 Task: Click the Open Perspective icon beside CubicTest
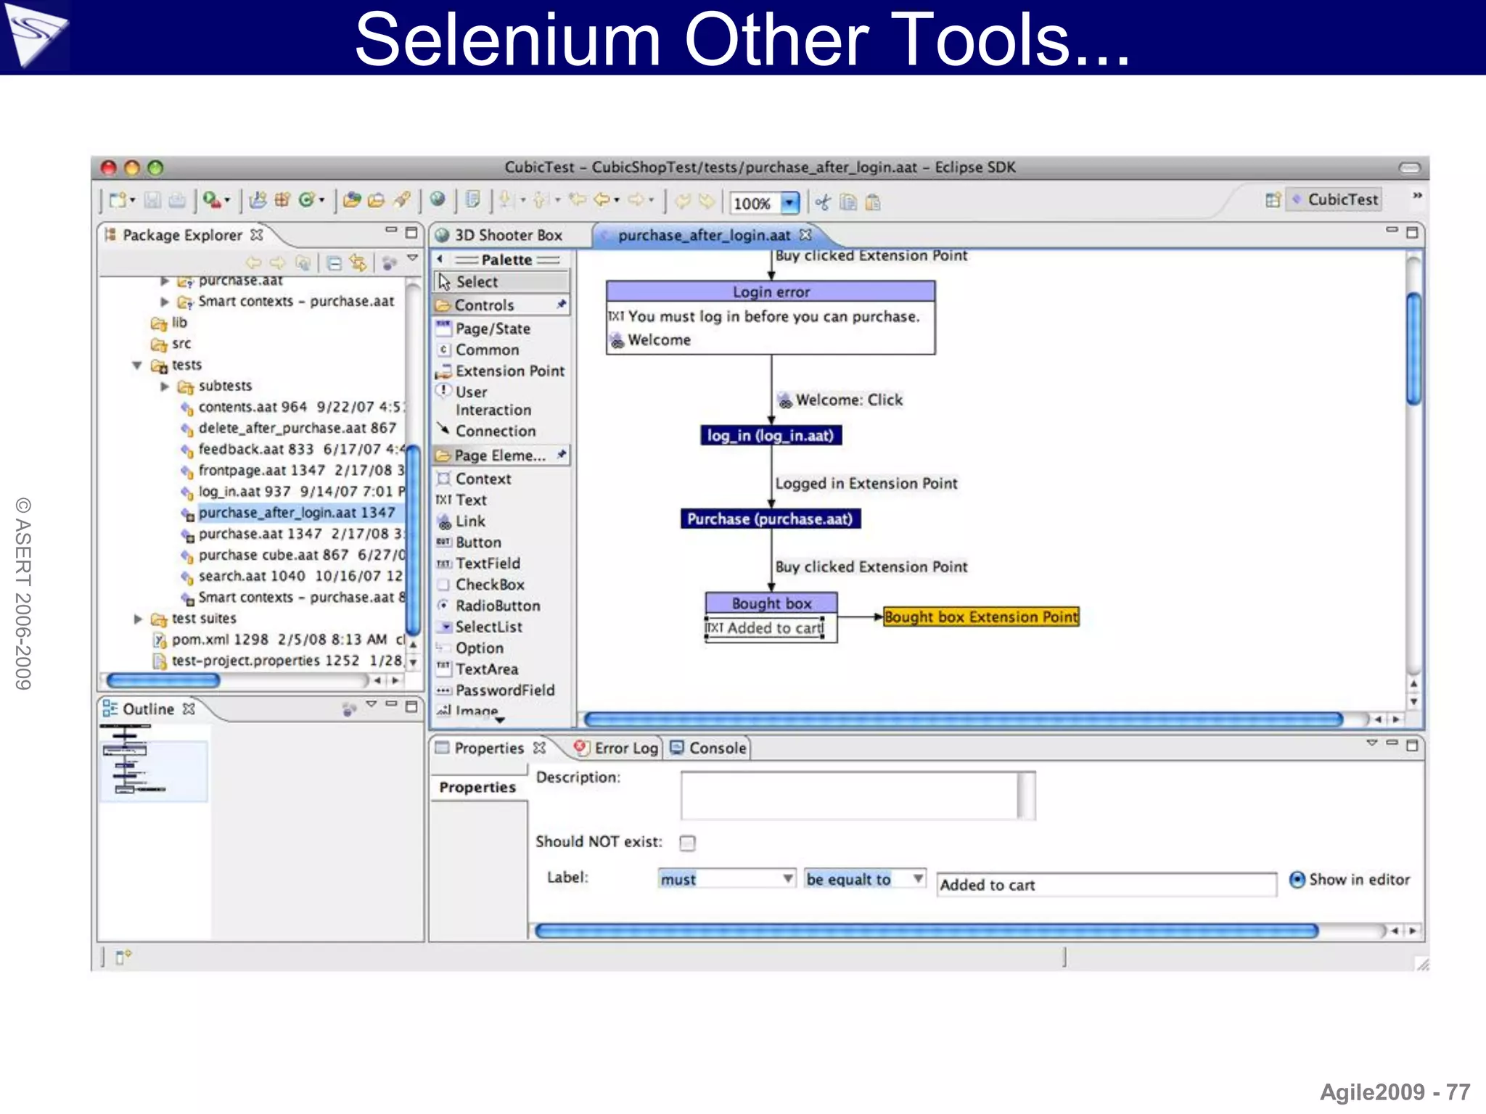[1273, 199]
